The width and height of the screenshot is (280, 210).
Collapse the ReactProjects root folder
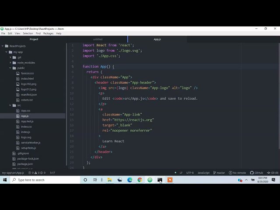point(3,46)
